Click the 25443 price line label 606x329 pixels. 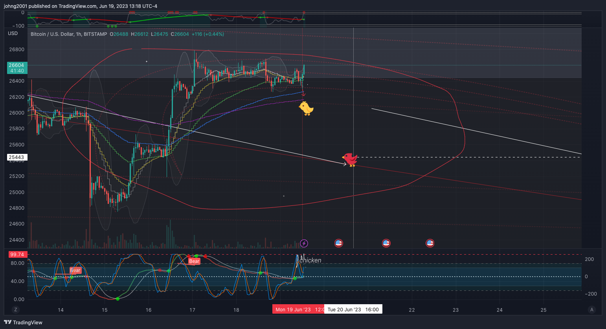tap(17, 157)
